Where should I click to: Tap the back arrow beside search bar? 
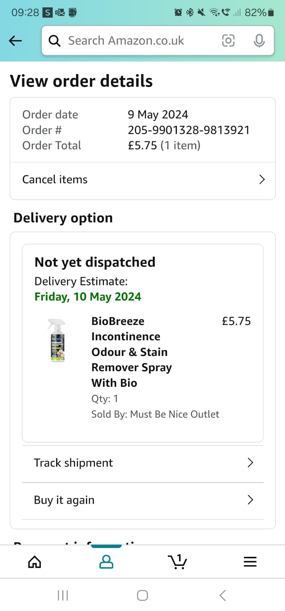coord(15,40)
